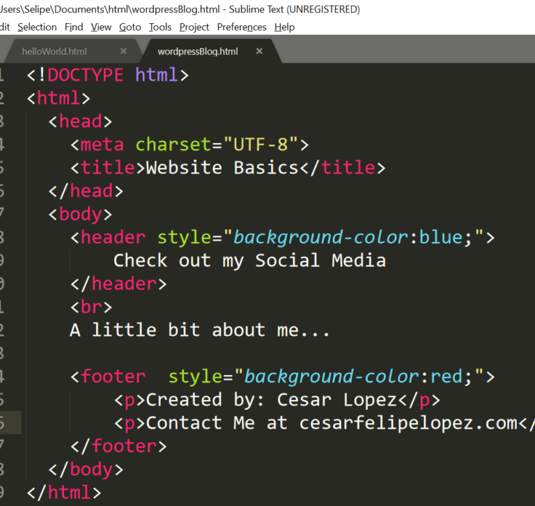Switch to the helloWorld.html tab
The height and width of the screenshot is (506, 535).
(x=54, y=52)
